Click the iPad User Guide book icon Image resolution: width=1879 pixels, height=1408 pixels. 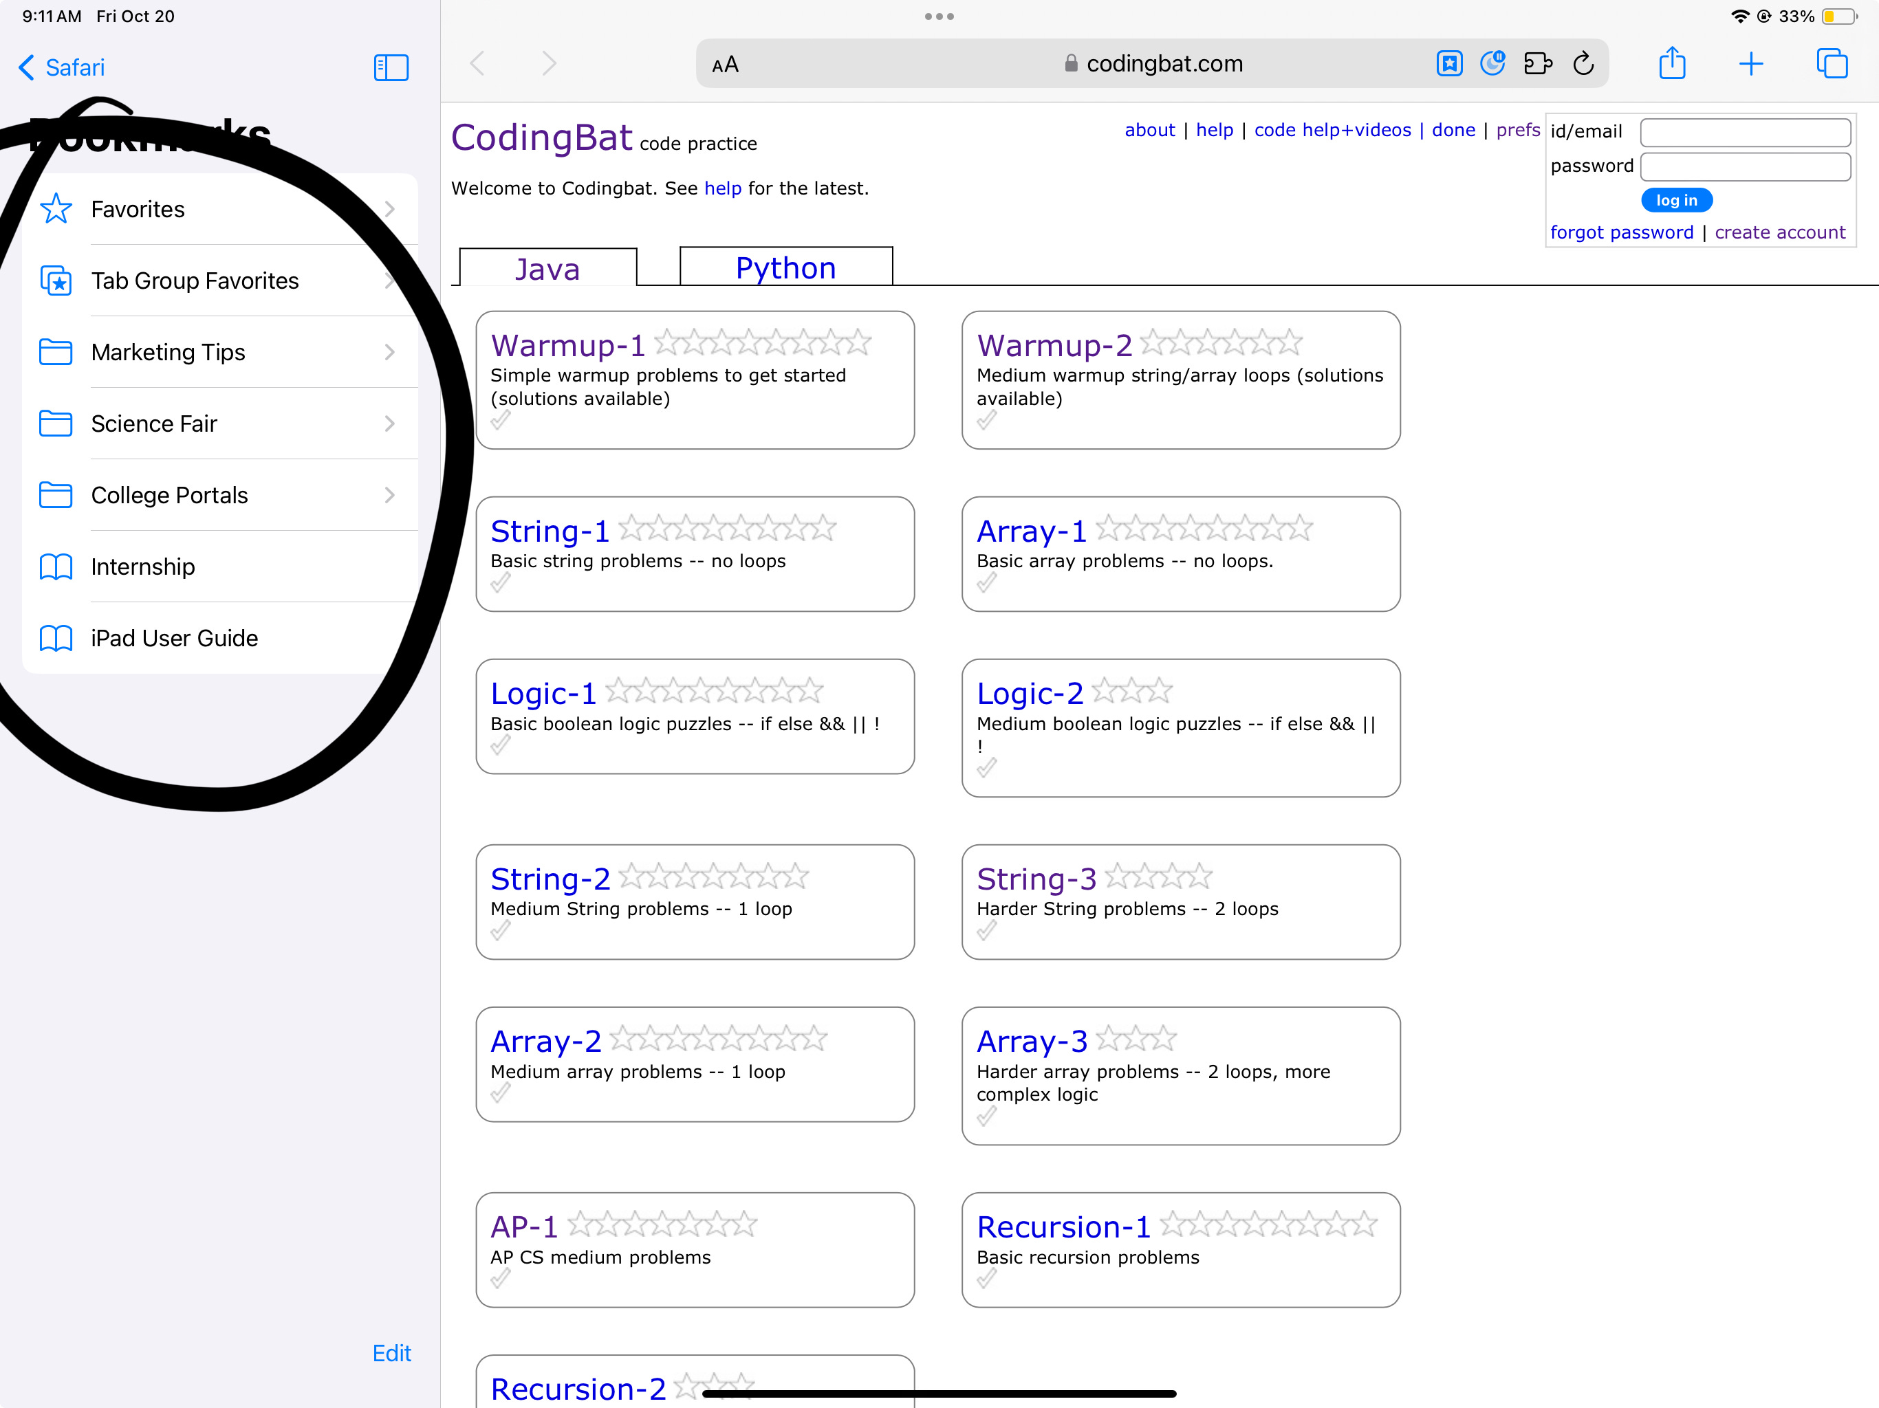point(56,638)
